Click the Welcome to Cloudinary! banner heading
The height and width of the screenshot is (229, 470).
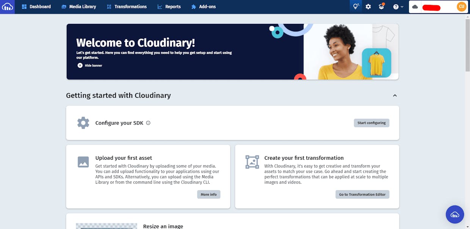point(136,43)
